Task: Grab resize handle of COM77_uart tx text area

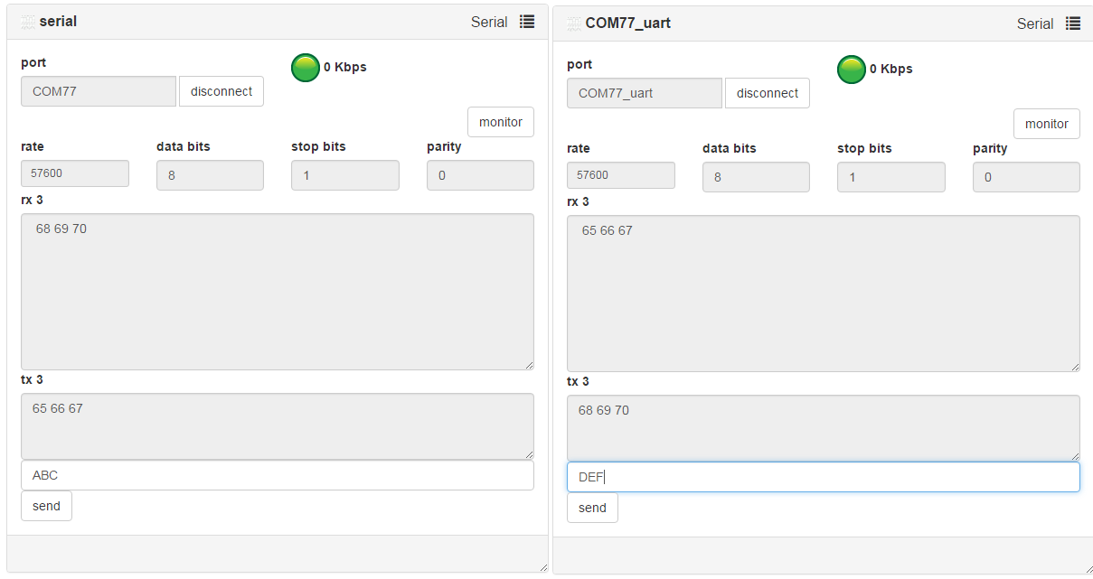Action: (x=1075, y=456)
